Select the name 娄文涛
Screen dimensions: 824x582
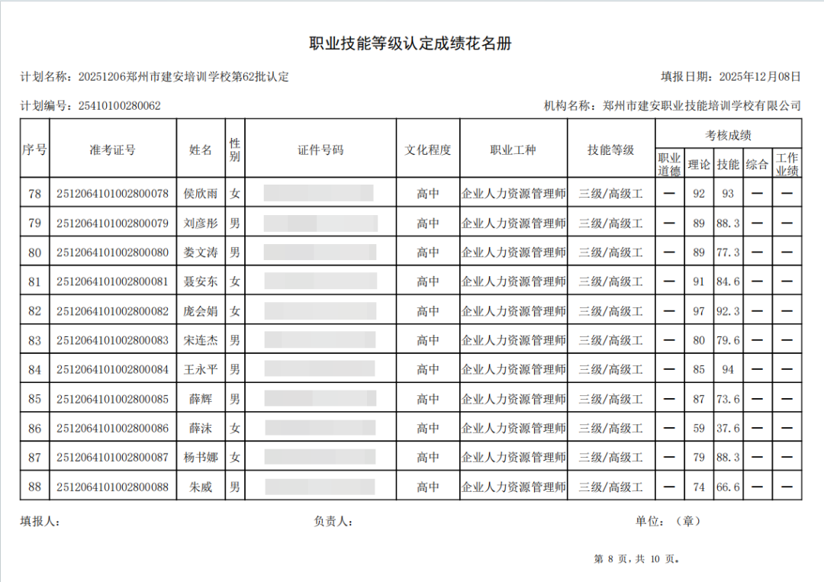pos(201,252)
